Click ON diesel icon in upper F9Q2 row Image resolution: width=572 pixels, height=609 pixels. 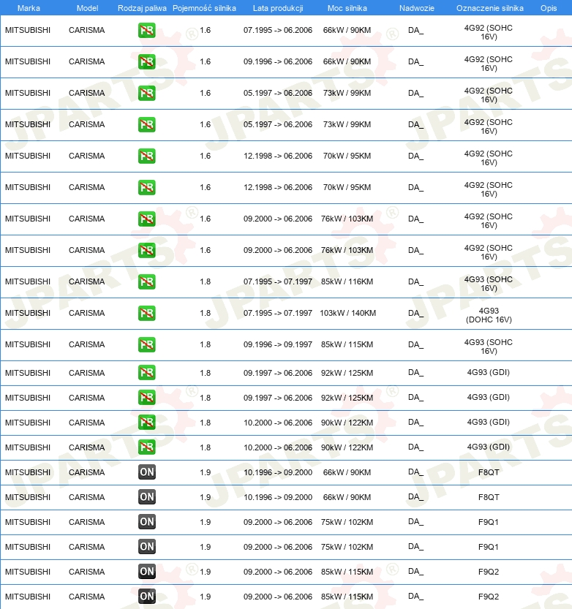147,571
